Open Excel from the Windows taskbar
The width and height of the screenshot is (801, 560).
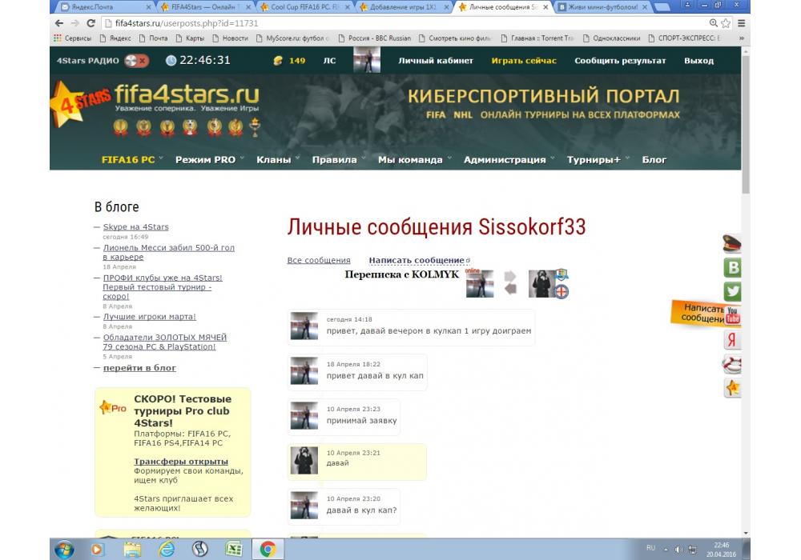tap(234, 549)
